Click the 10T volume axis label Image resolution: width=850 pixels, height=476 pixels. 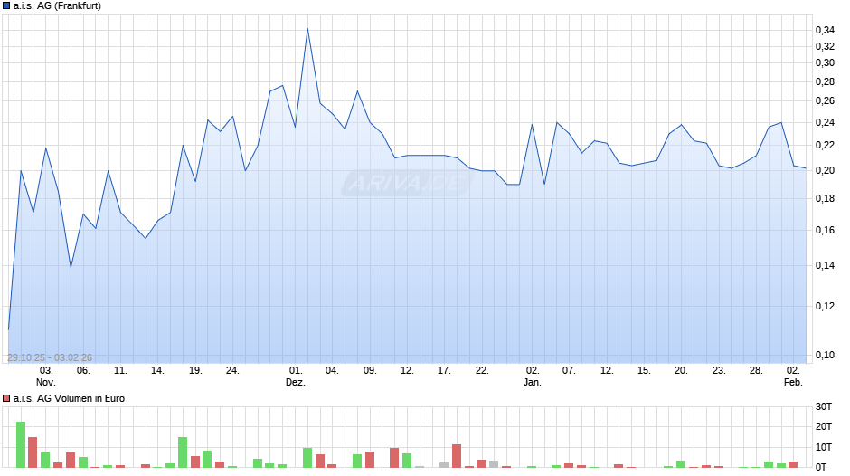[824, 447]
